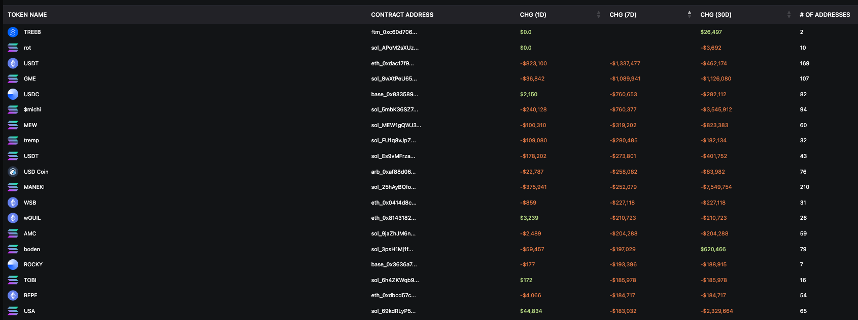Click the -$1,089,941 7D change value
Viewport: 858px width, 320px height.
click(x=625, y=78)
